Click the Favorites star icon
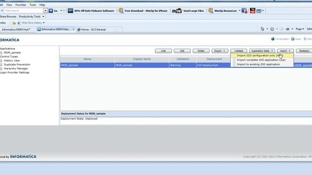The width and height of the screenshot is (312, 175). 14,23
